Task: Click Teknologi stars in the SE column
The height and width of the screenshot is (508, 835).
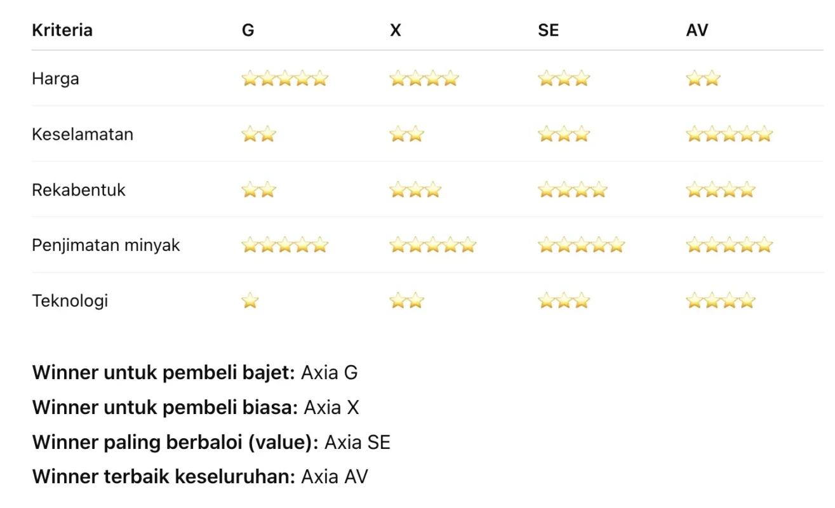Action: tap(563, 301)
